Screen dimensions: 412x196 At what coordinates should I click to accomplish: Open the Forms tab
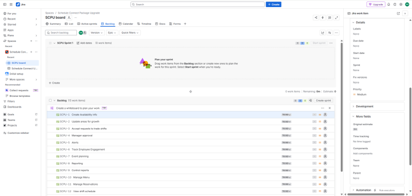tap(175, 24)
